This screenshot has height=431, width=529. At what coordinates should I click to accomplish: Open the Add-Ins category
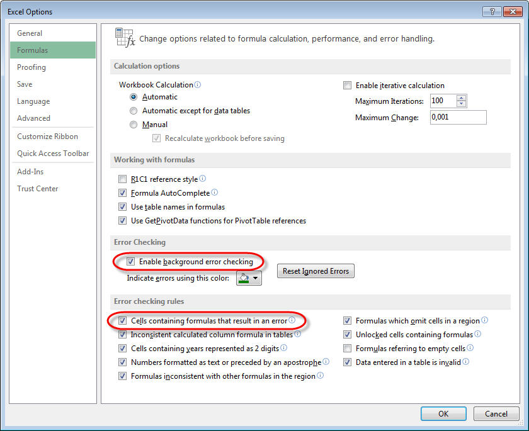click(x=53, y=172)
